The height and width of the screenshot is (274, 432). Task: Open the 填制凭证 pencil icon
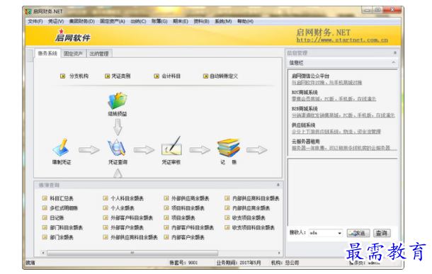[x=61, y=147]
